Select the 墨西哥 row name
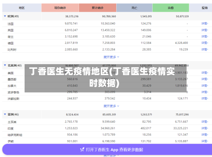 click(x=12, y=79)
